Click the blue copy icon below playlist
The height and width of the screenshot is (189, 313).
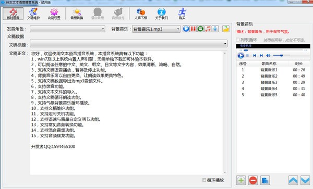tap(265, 181)
